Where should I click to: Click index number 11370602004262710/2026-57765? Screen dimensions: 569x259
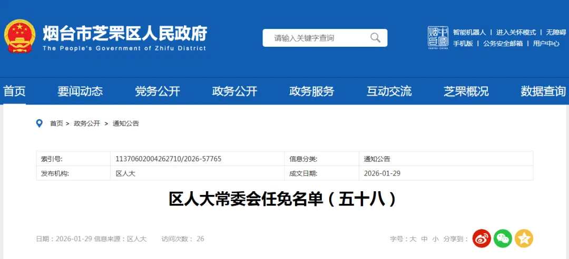click(169, 159)
